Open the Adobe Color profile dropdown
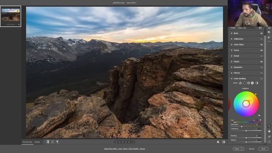The image size is (272, 153). [246, 28]
